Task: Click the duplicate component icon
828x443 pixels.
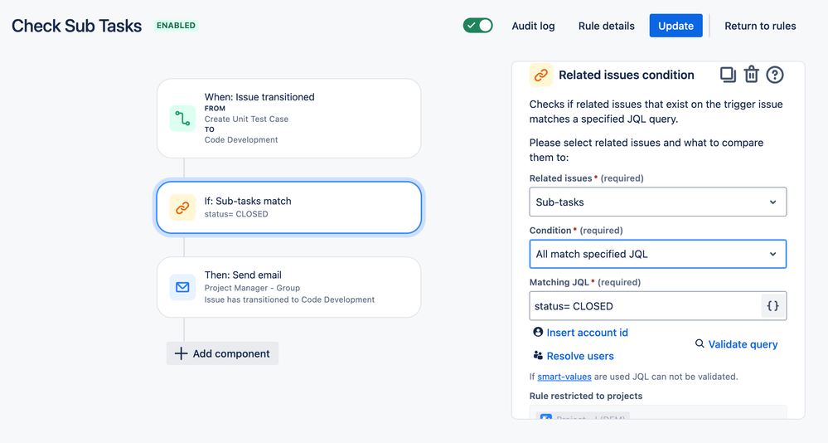Action: (728, 75)
